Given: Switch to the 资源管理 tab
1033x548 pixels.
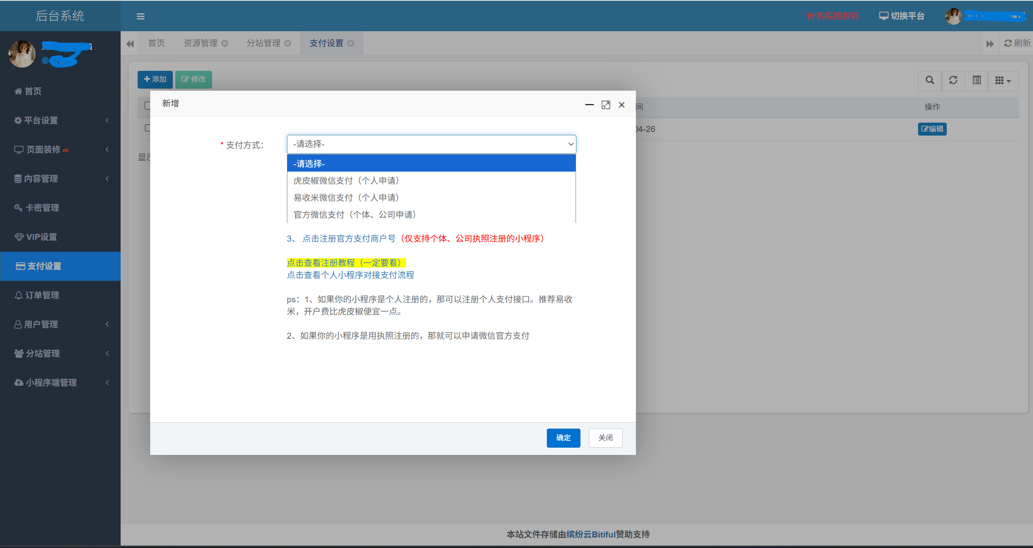Looking at the screenshot, I should click(201, 43).
